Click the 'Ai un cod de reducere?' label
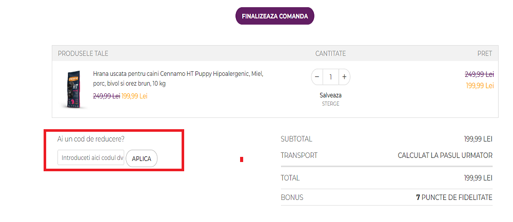The width and height of the screenshot is (513, 222). [91, 139]
